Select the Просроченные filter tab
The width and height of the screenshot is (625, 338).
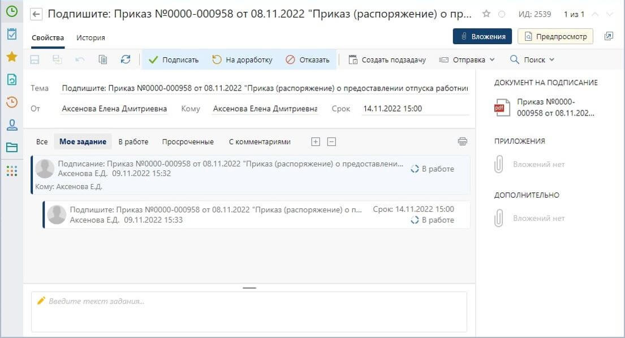click(188, 142)
